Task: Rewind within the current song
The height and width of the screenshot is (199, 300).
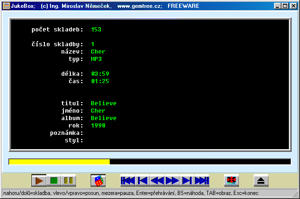Action: 157,181
